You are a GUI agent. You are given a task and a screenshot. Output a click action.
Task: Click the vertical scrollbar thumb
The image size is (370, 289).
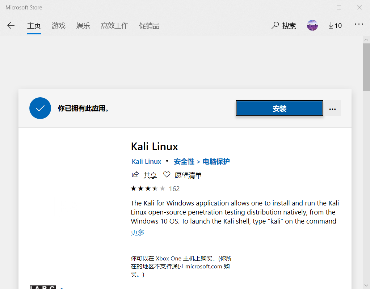tap(366, 67)
